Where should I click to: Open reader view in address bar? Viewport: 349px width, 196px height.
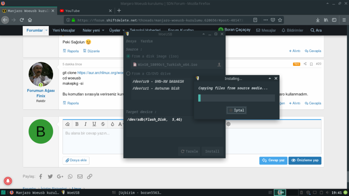(255, 20)
